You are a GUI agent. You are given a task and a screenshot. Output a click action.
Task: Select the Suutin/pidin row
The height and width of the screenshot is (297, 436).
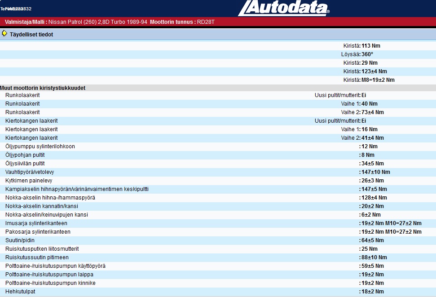coord(20,240)
